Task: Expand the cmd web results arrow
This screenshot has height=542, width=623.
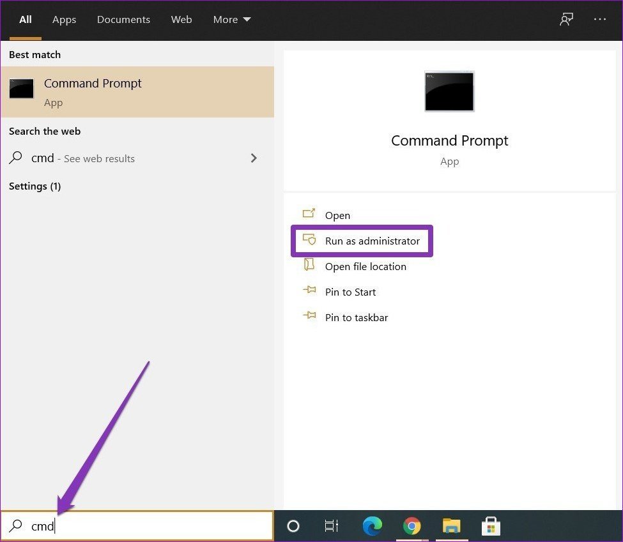Action: pyautogui.click(x=254, y=158)
